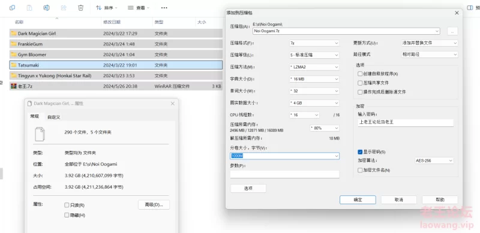Close the 添加到压缩包 dialog
The width and height of the screenshot is (480, 233).
point(457,13)
